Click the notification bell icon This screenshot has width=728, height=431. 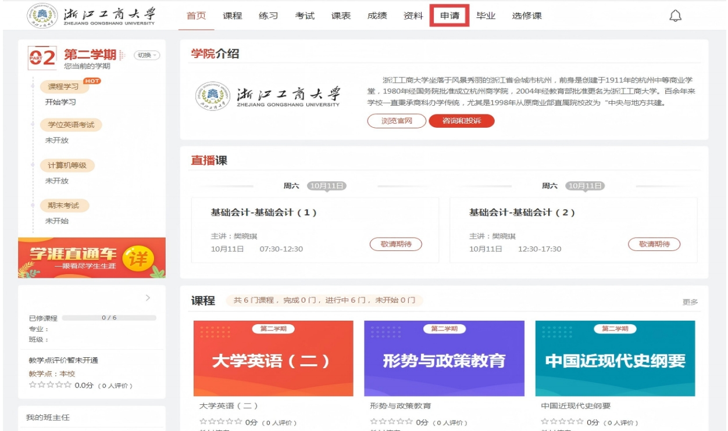point(675,16)
